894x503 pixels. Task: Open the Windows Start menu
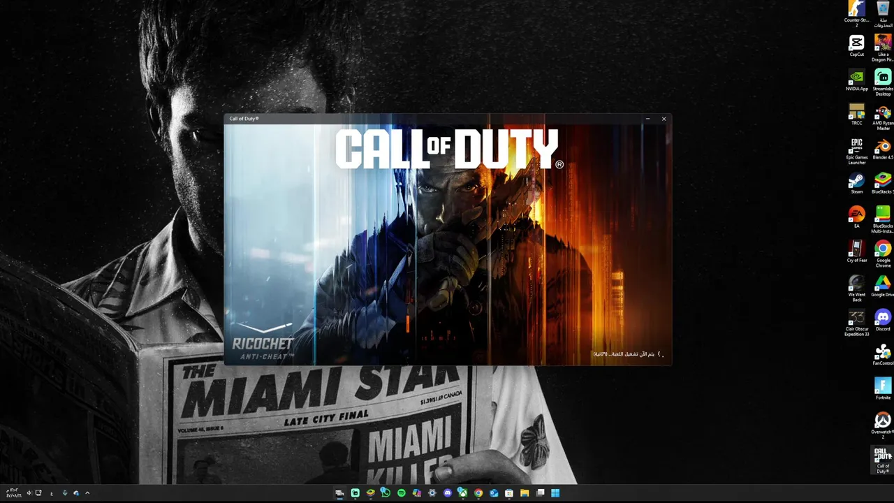click(x=555, y=493)
